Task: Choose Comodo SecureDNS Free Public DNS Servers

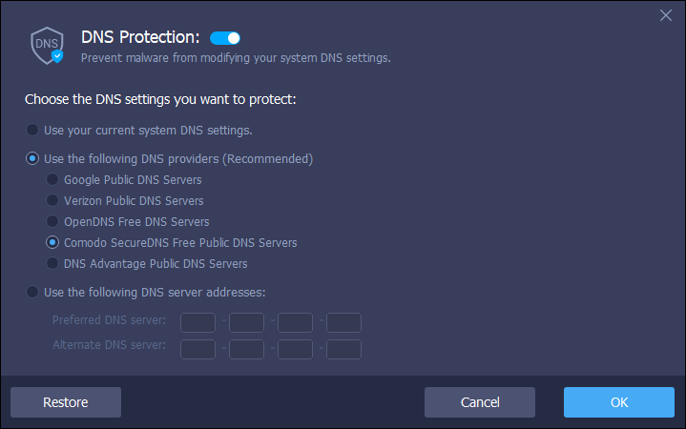Action: click(x=53, y=242)
